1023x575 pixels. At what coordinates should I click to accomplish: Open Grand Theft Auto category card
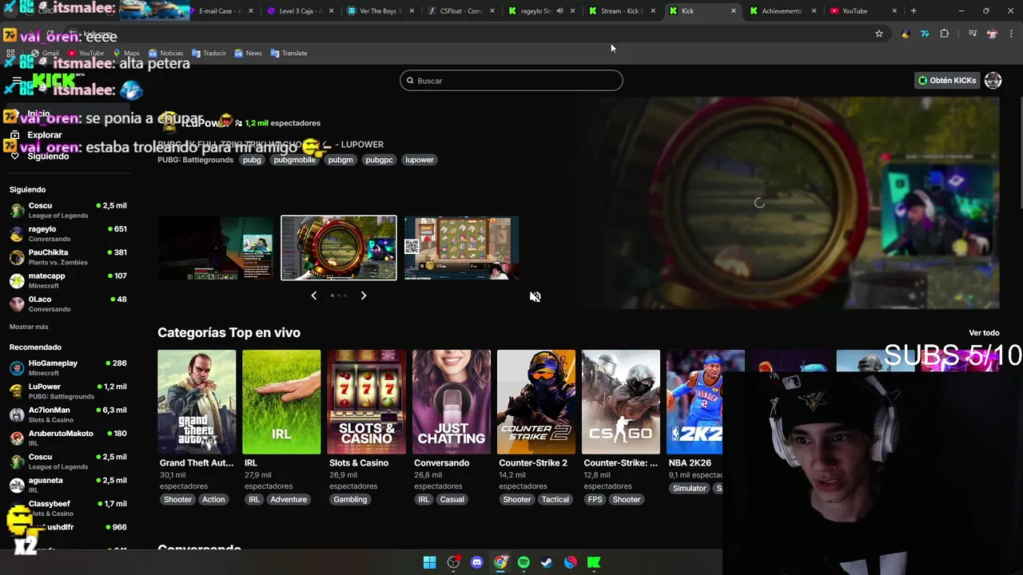pyautogui.click(x=197, y=402)
